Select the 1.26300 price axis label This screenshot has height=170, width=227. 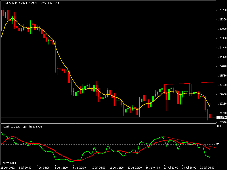pos(222,20)
